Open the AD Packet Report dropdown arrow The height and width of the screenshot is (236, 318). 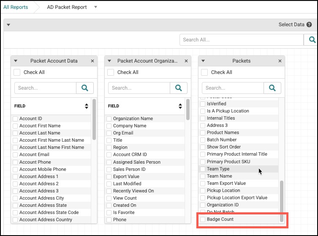tap(96, 7)
